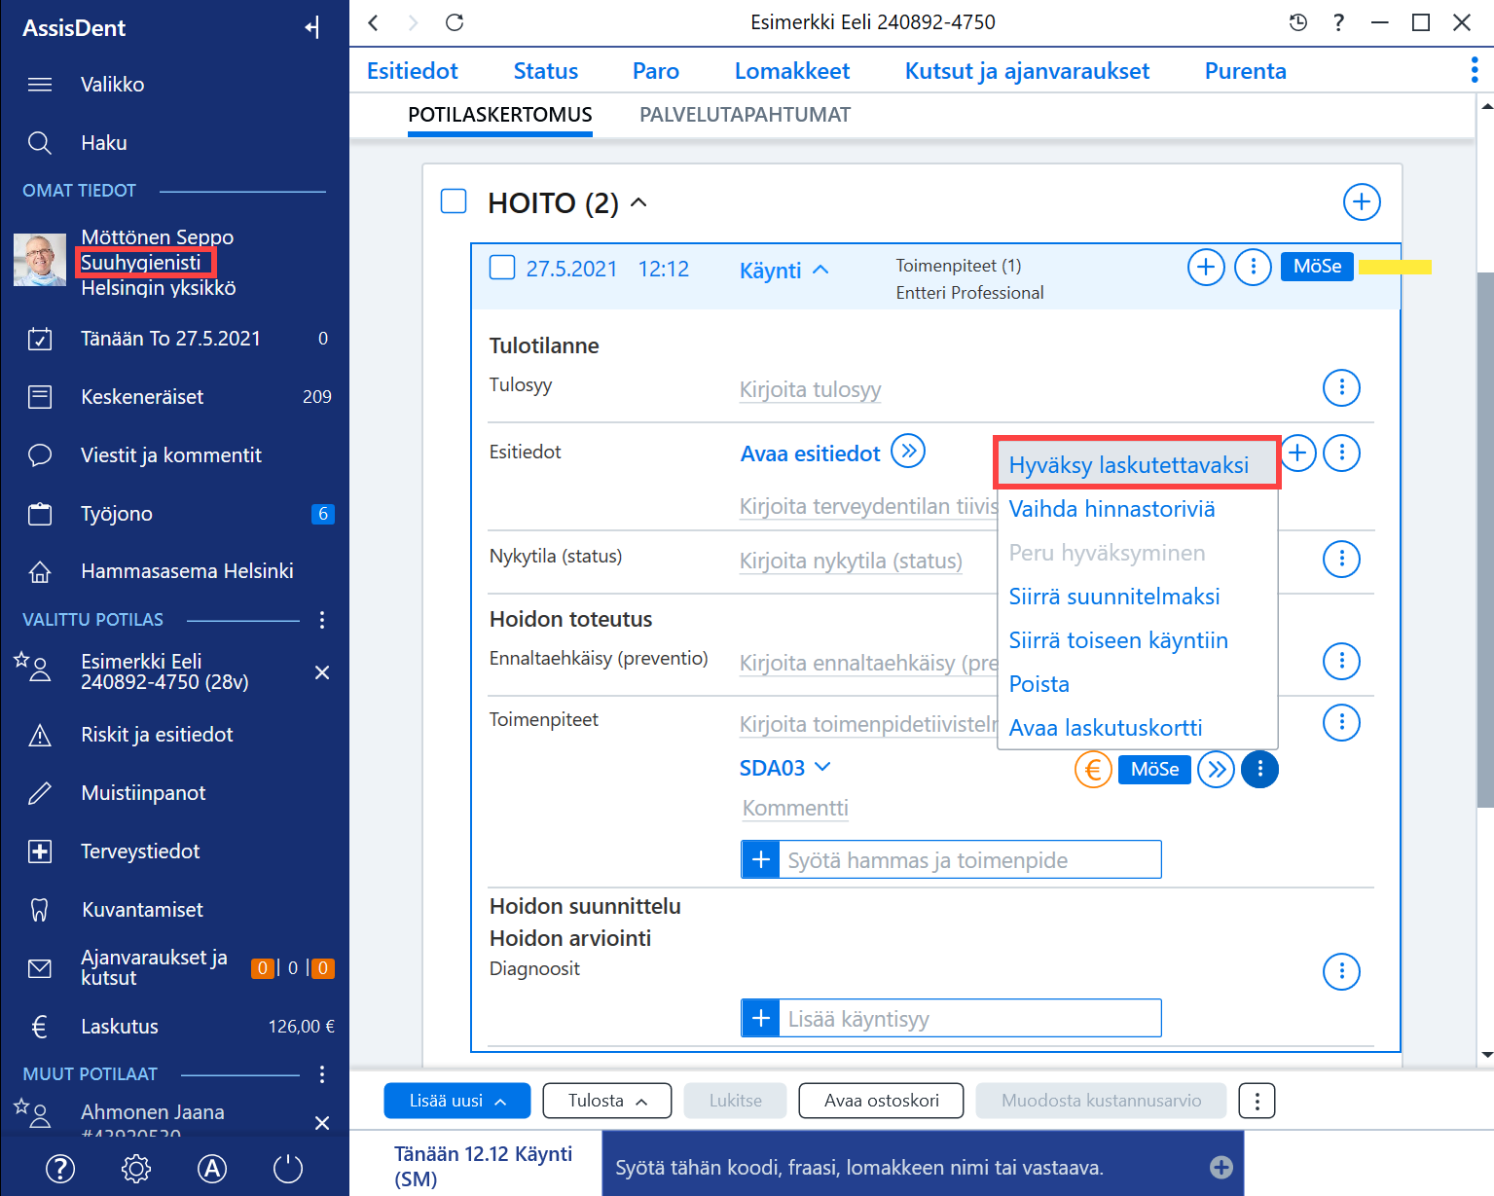Open today's calendar Tänään To 27.5.2021
This screenshot has width=1494, height=1196.
pyautogui.click(x=170, y=339)
